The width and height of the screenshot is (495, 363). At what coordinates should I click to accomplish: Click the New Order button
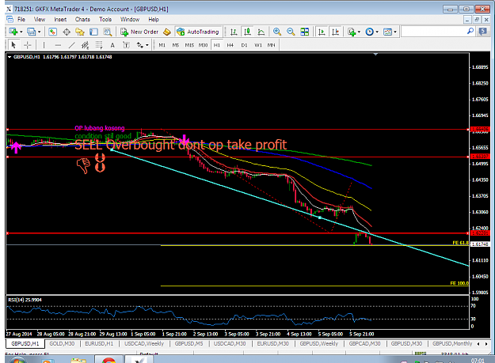point(139,32)
